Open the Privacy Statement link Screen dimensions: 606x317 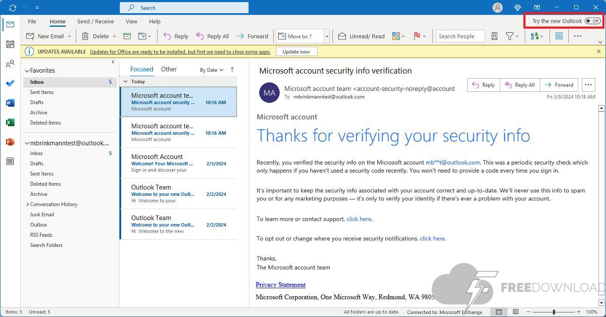click(x=280, y=285)
